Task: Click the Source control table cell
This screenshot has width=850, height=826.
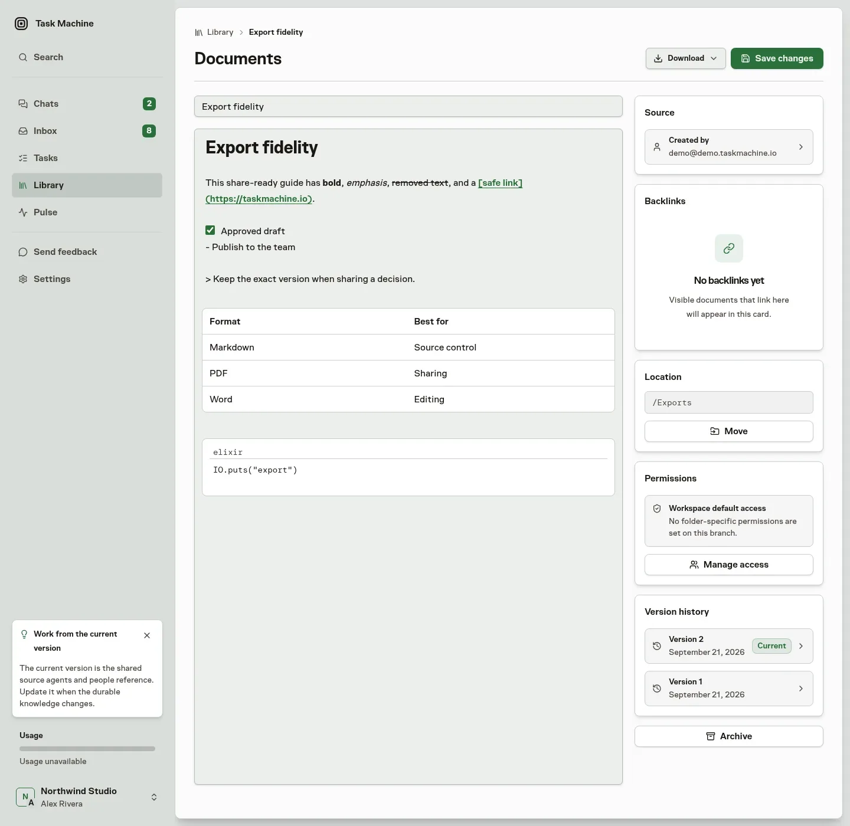Action: (x=511, y=348)
